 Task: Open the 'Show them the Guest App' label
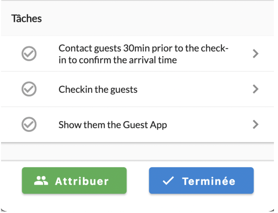(x=113, y=125)
